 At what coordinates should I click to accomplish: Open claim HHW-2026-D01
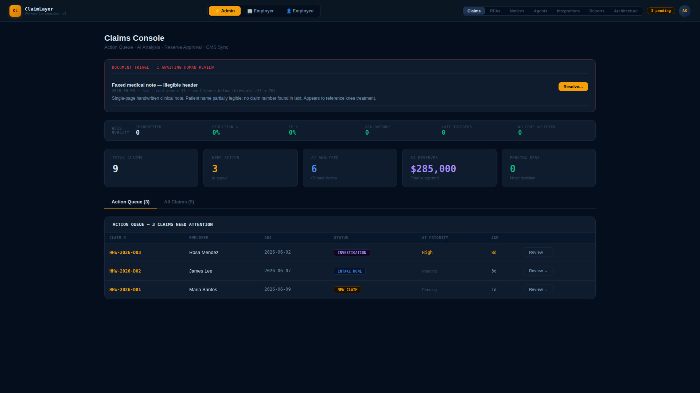pyautogui.click(x=125, y=290)
